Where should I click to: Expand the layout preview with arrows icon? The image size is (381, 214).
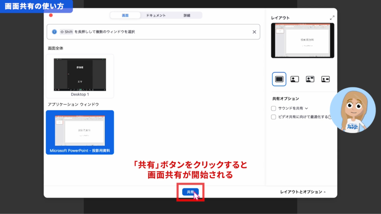coord(332,18)
